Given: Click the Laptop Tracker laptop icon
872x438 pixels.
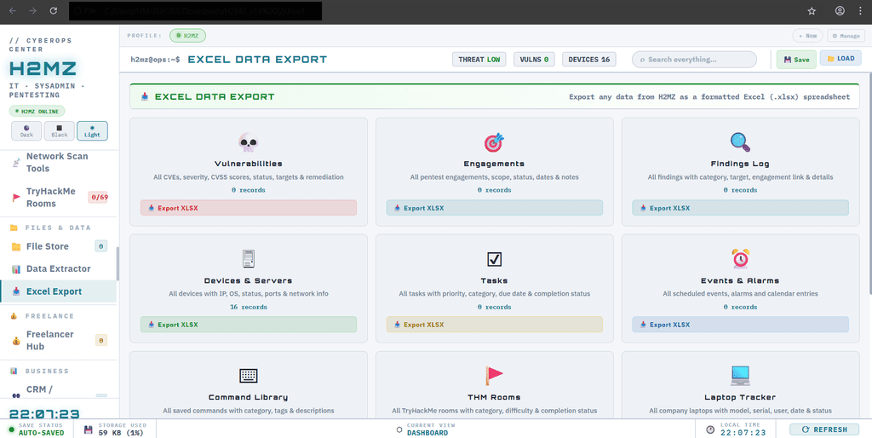Looking at the screenshot, I should click(740, 375).
